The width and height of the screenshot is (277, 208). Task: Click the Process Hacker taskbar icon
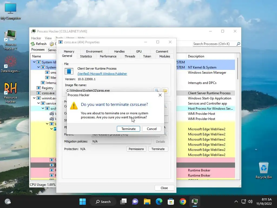click(x=195, y=201)
